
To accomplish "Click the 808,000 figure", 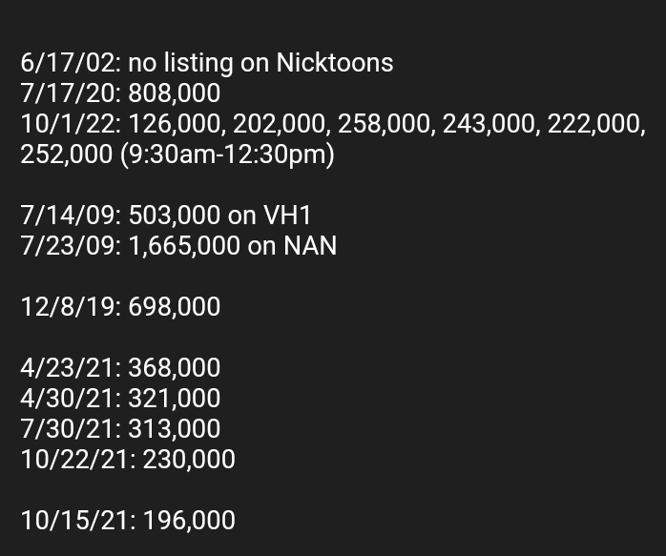I will 175,93.
